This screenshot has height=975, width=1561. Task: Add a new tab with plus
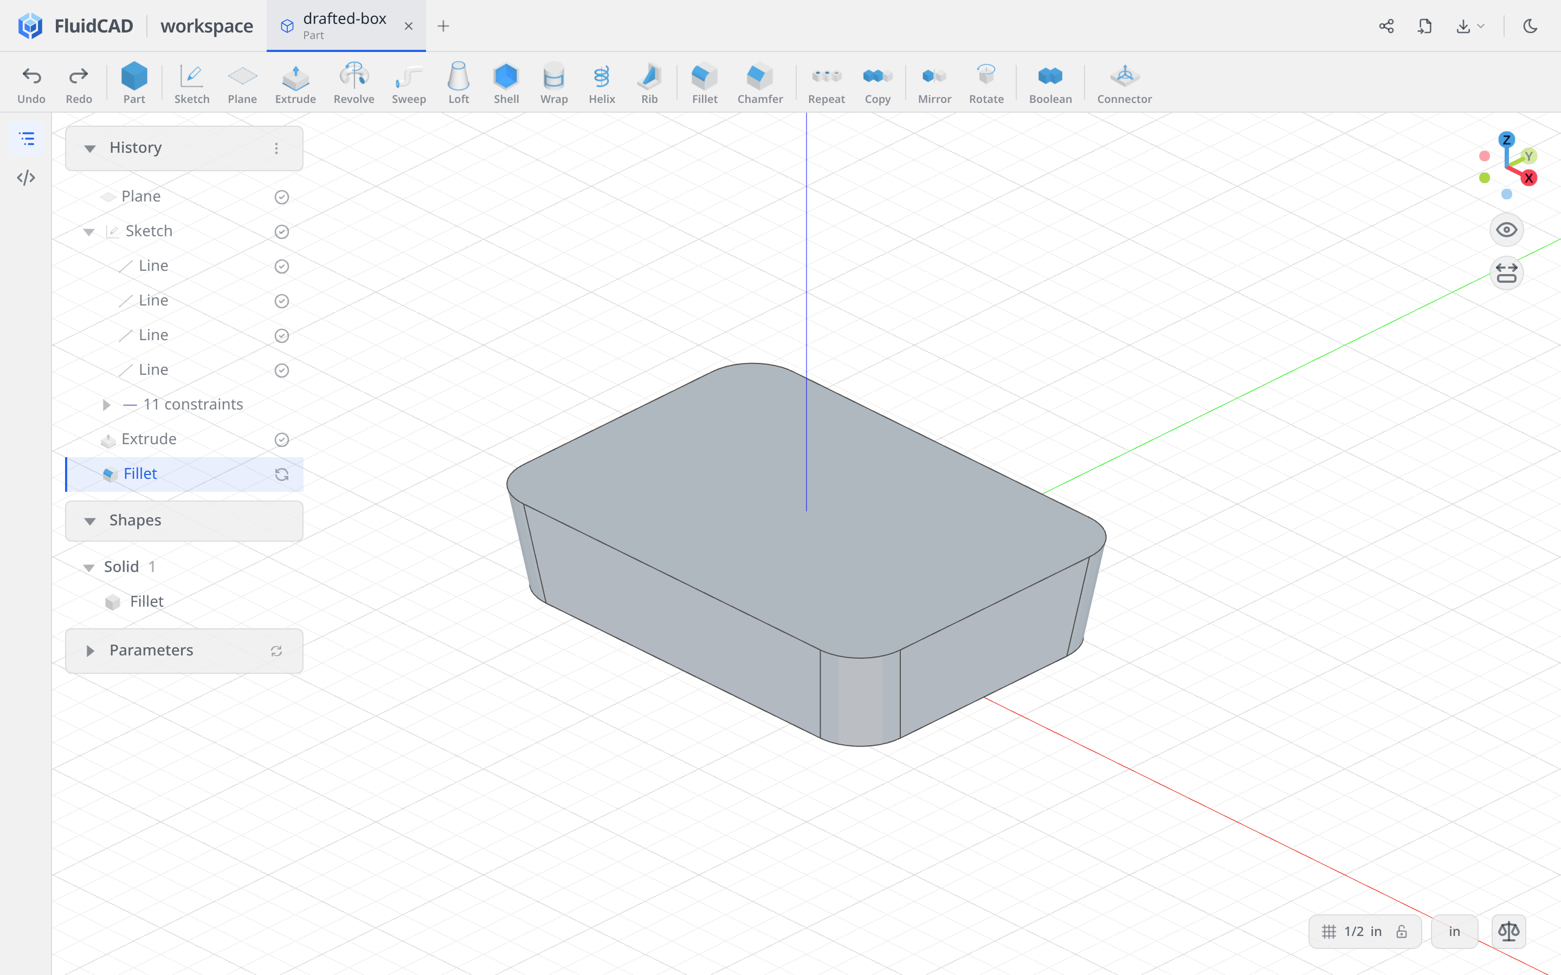(x=443, y=26)
